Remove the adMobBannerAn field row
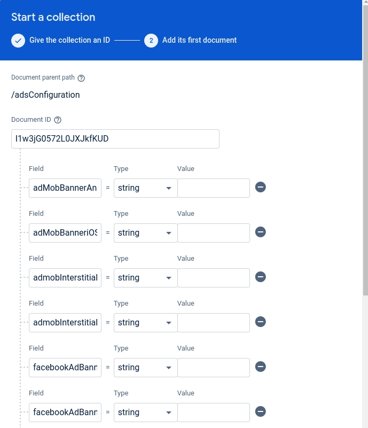368x428 pixels. click(x=261, y=187)
